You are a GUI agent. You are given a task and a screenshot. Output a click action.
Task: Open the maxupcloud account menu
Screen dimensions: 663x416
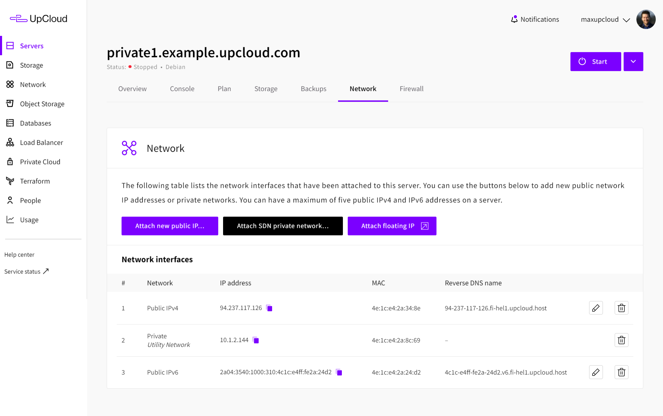click(x=605, y=20)
